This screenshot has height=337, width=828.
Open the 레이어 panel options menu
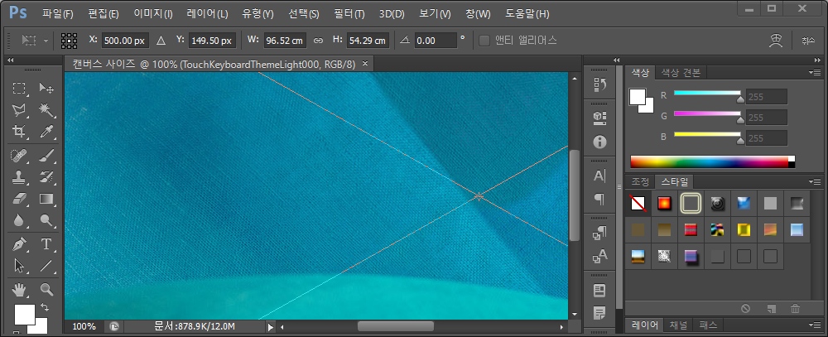tap(816, 325)
